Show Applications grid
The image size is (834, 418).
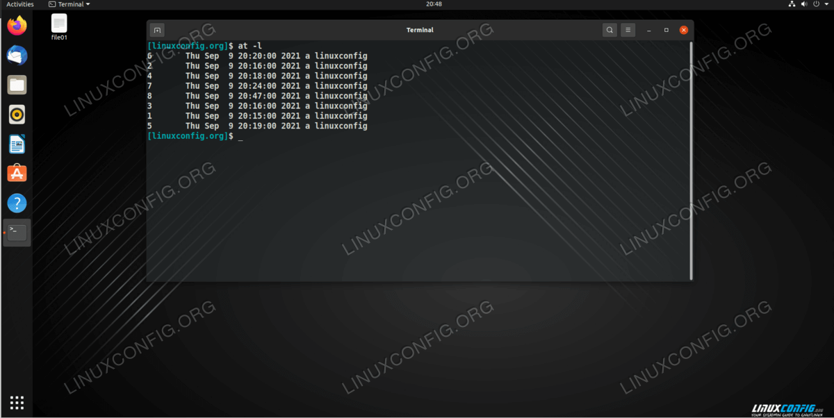(17, 402)
